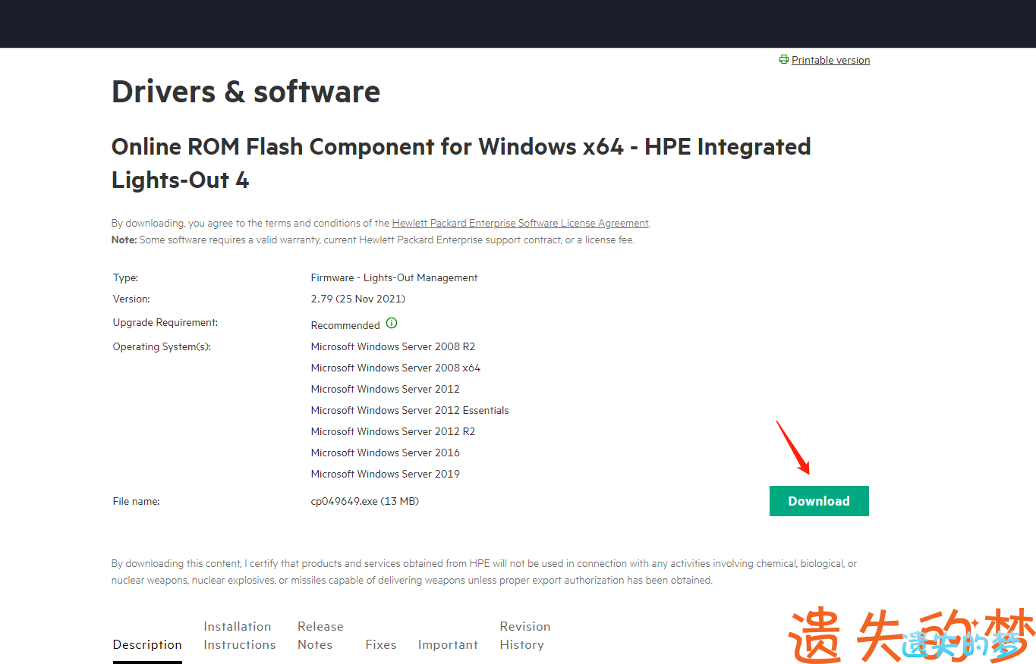Switch to the Description tab
This screenshot has width=1036, height=664.
point(147,644)
